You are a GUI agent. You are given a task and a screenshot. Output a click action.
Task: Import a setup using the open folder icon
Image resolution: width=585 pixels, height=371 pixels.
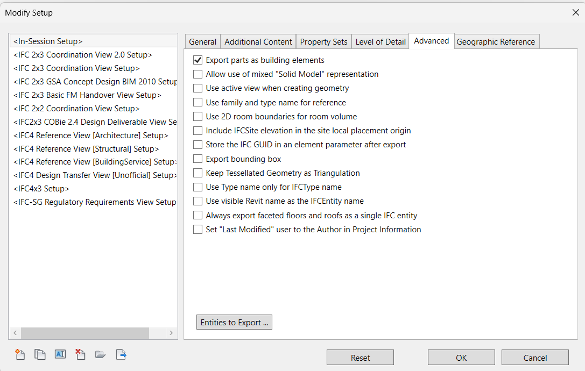point(100,354)
